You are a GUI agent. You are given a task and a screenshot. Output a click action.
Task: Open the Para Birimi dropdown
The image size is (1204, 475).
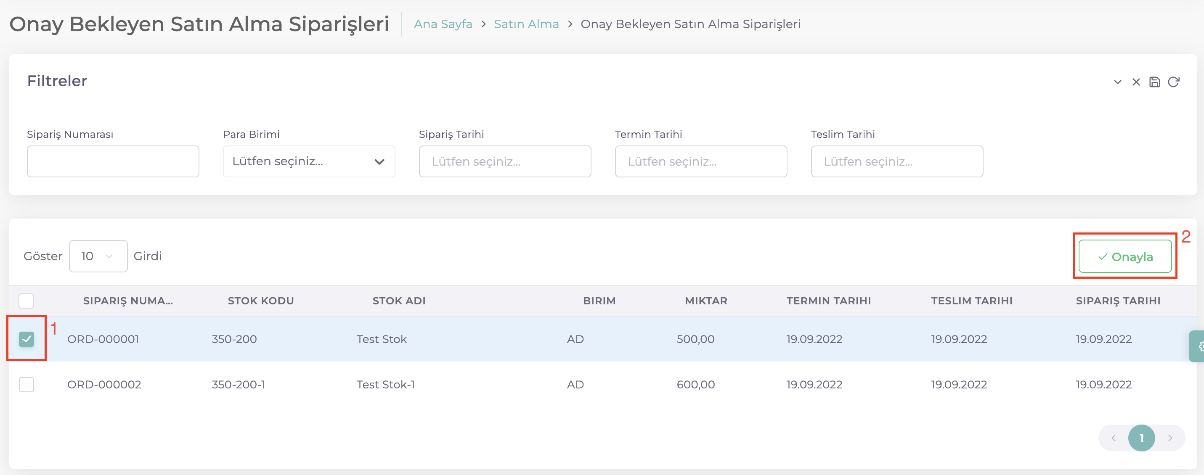pos(308,161)
